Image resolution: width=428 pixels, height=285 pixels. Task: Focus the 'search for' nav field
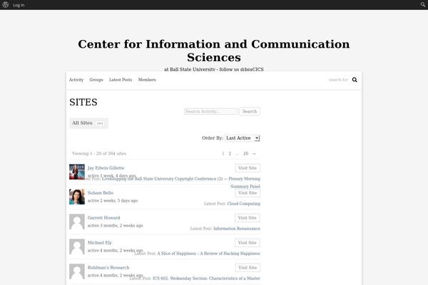[x=338, y=80]
